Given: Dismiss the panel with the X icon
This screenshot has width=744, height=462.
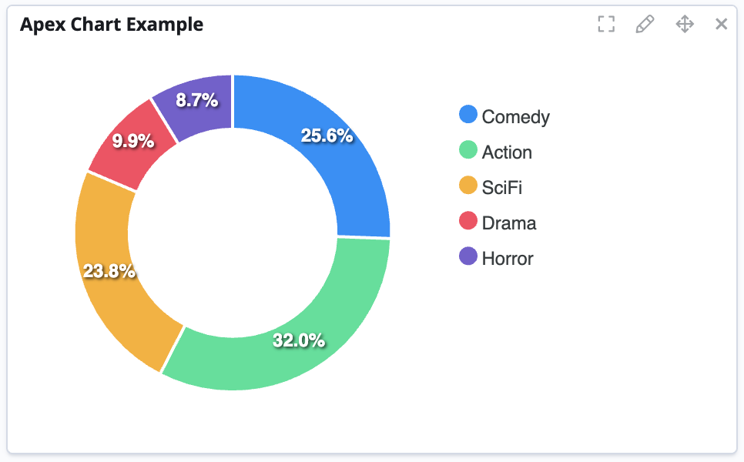Looking at the screenshot, I should 722,24.
